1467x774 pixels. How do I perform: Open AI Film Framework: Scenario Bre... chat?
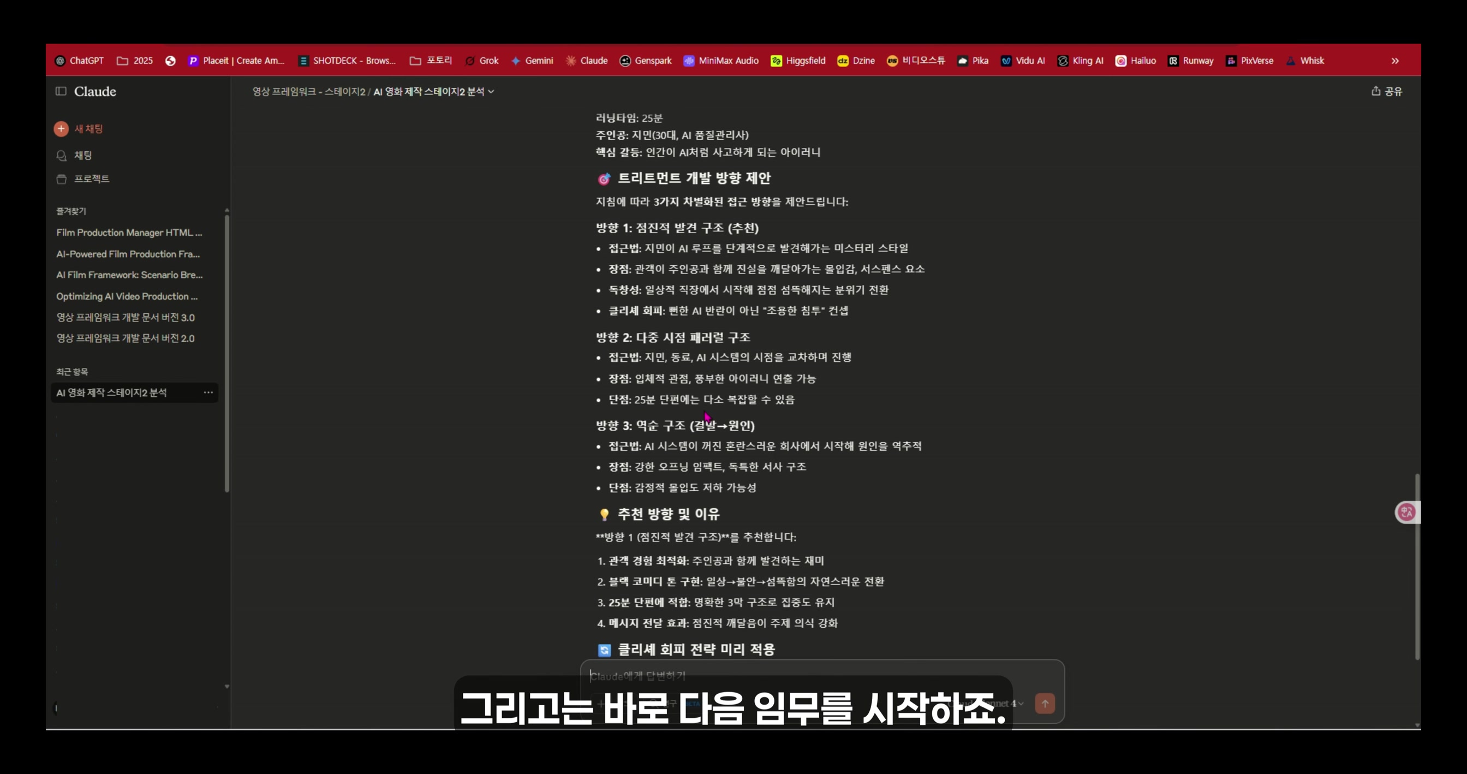pyautogui.click(x=129, y=275)
